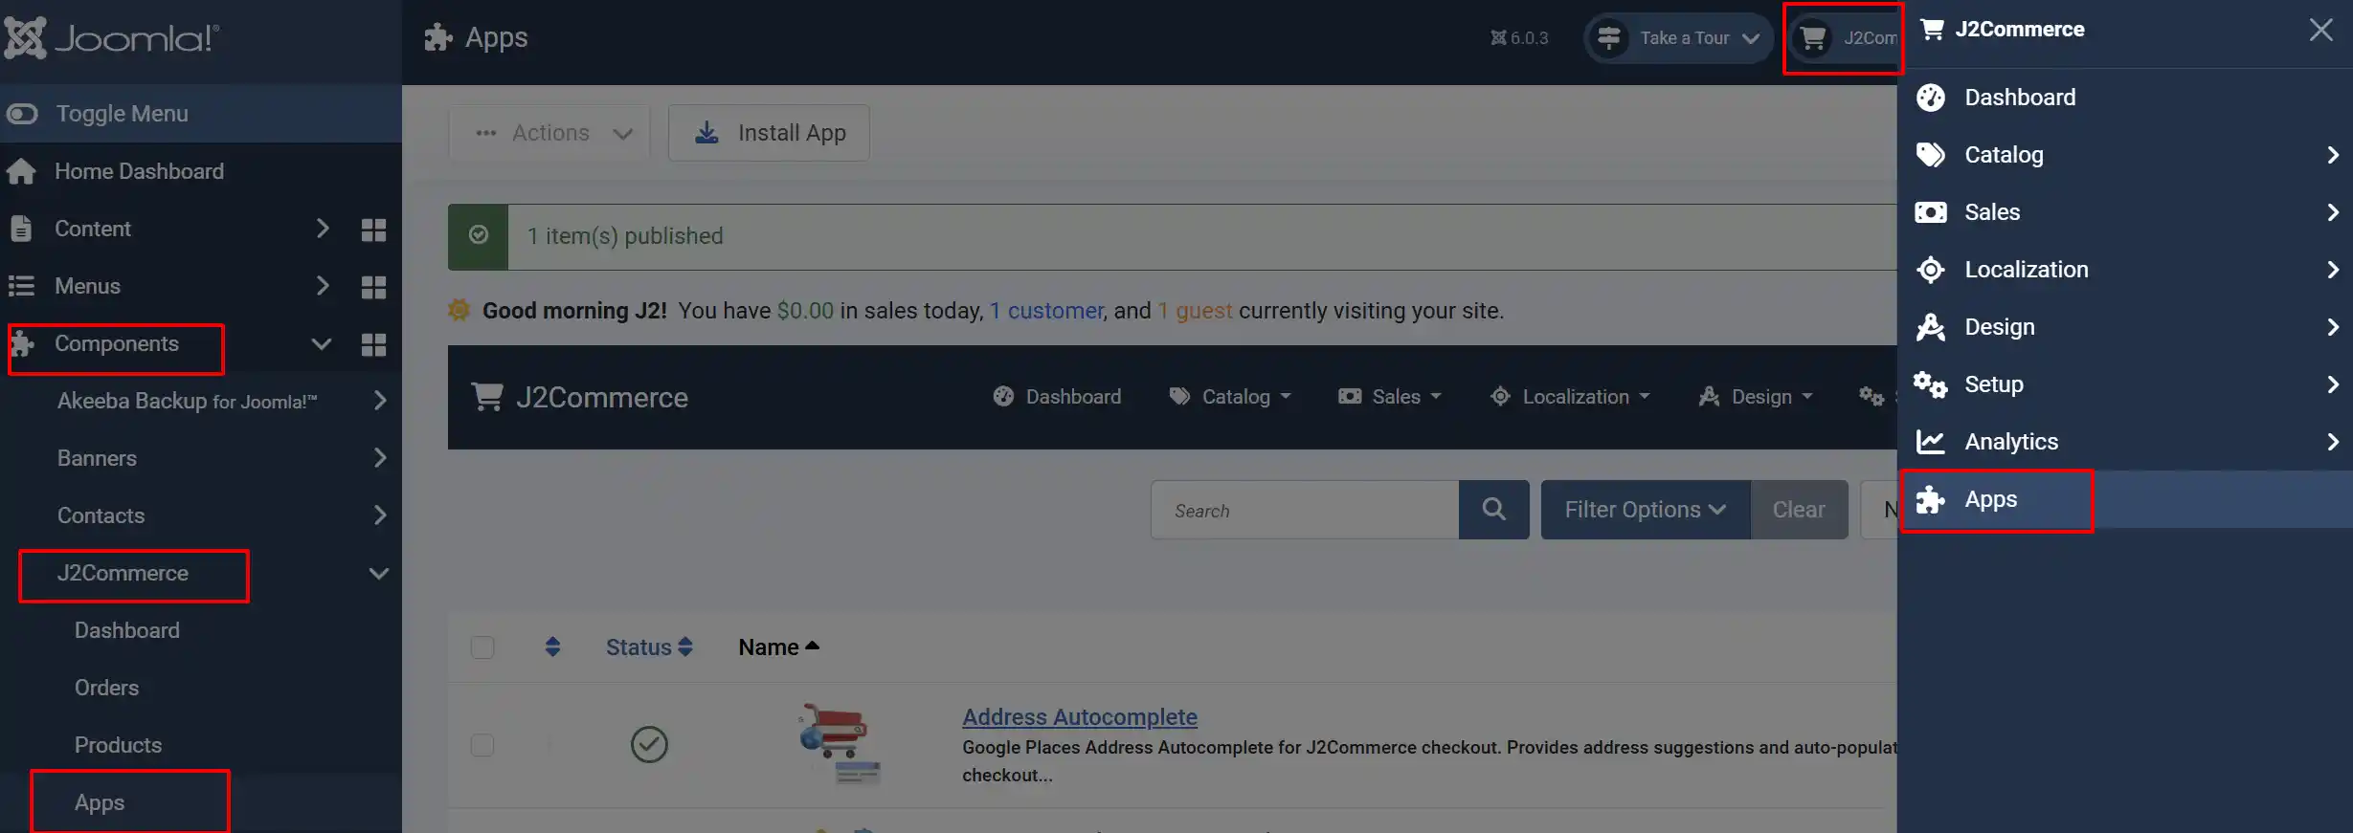Open Catalog in J2Commerce side panel
The width and height of the screenshot is (2353, 833).
coord(2125,155)
